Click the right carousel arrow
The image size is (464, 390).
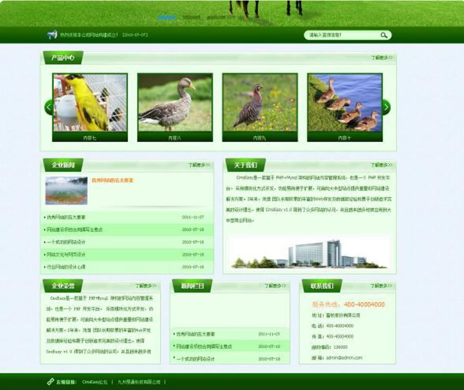tap(386, 107)
